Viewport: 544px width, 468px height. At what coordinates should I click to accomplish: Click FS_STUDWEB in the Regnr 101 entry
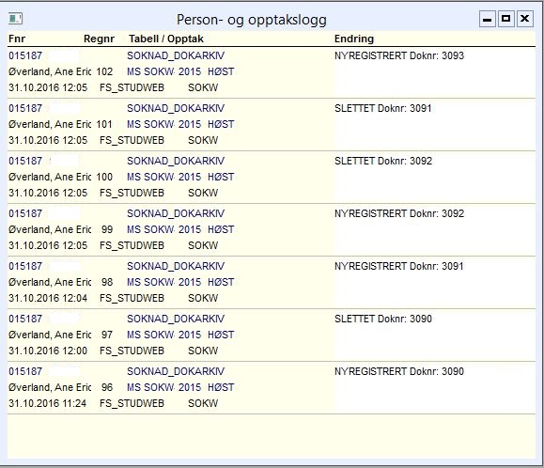pyautogui.click(x=132, y=140)
